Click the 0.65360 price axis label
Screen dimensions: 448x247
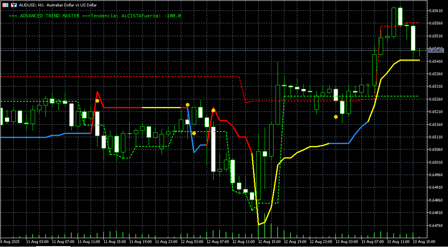coord(436,74)
